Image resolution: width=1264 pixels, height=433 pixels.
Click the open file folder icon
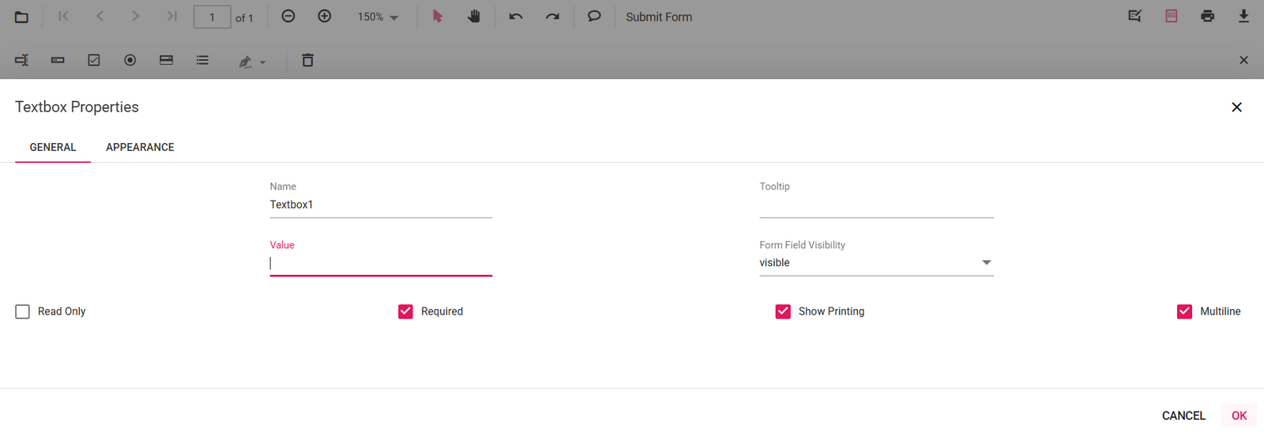coord(21,17)
